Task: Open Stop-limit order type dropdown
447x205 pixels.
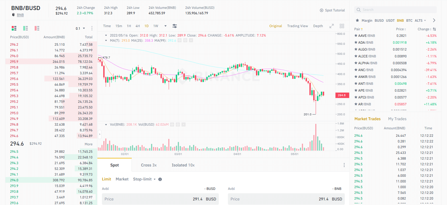Action: (x=144, y=179)
